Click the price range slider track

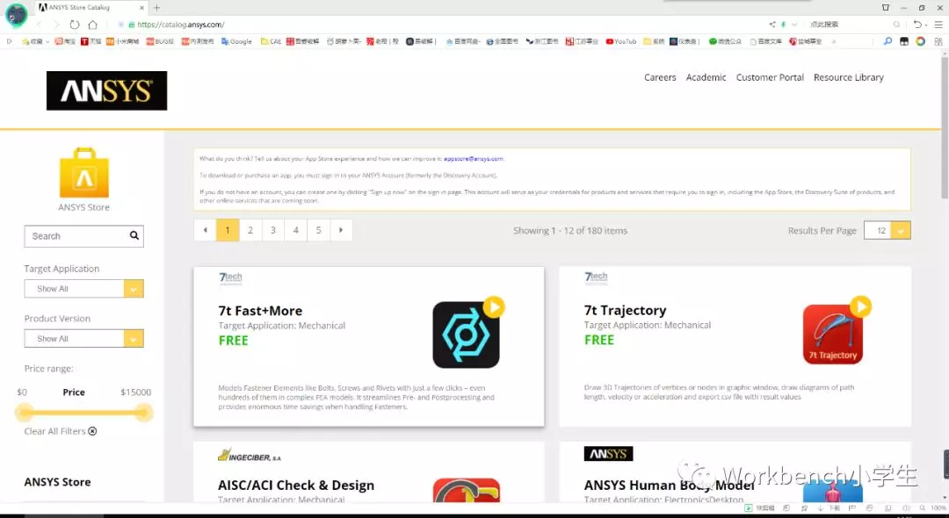(84, 413)
